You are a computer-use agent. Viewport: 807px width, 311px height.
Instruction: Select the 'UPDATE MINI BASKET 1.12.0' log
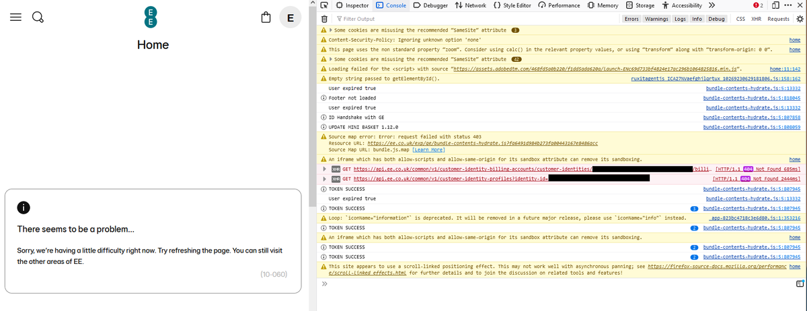point(363,127)
